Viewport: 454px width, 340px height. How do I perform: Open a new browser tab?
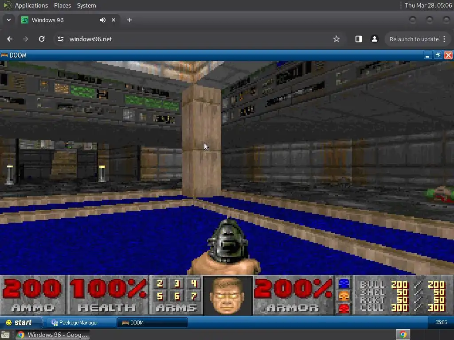click(x=129, y=20)
